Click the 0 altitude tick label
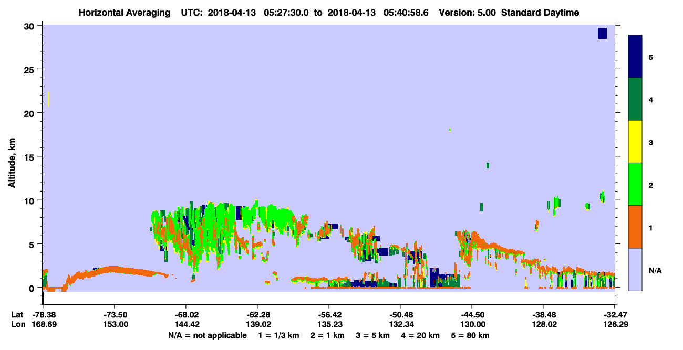The image size is (683, 350). pyautogui.click(x=33, y=288)
